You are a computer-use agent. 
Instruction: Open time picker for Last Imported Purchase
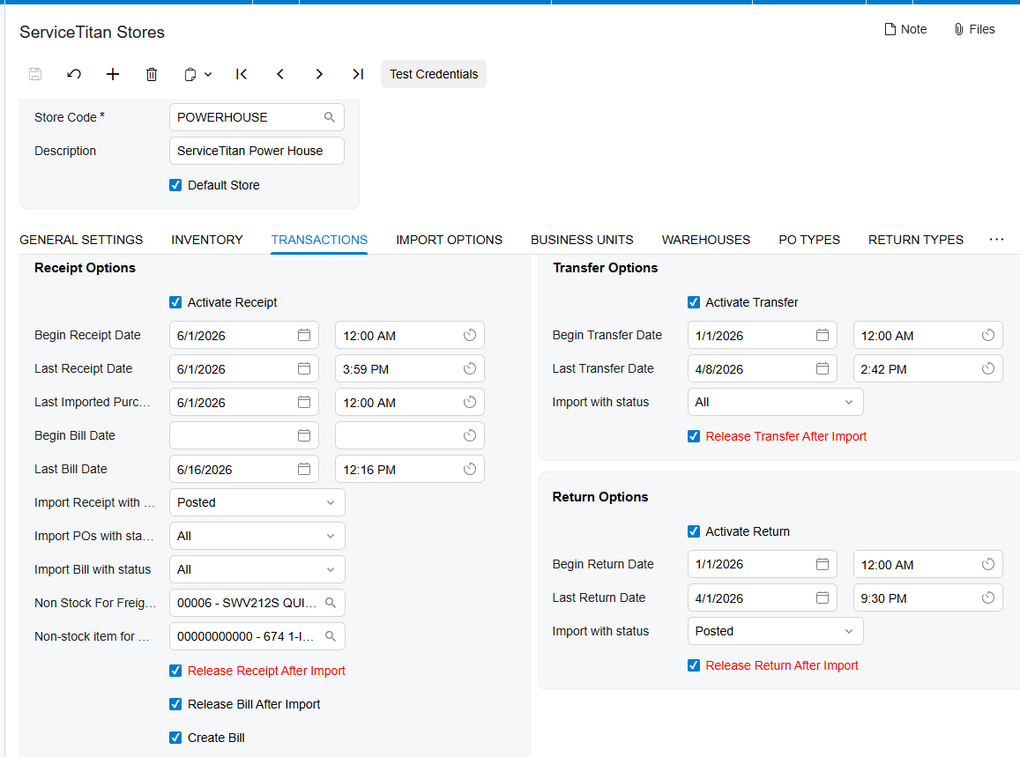(x=470, y=402)
